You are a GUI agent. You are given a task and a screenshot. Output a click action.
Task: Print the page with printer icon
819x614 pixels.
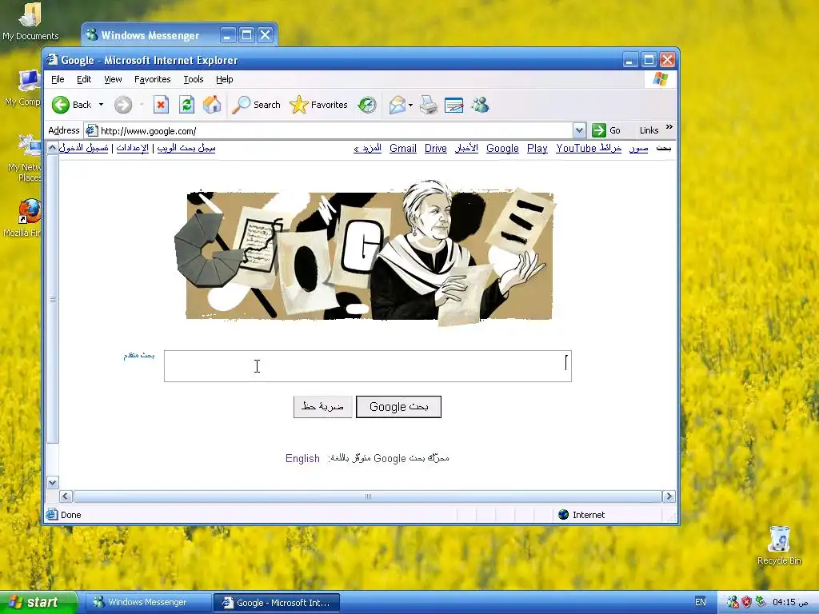[429, 105]
